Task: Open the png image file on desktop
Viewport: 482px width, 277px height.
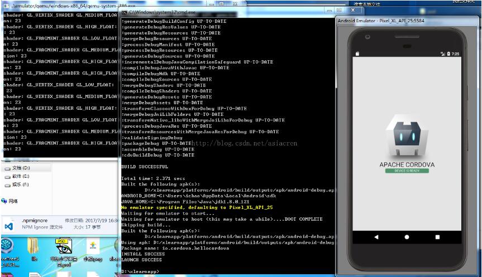Action: [x=93, y=247]
